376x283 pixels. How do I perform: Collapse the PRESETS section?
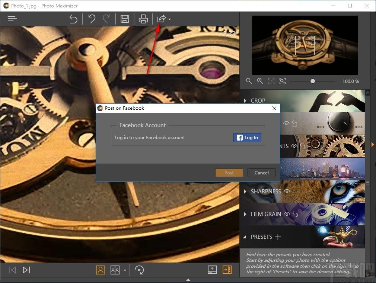245,237
